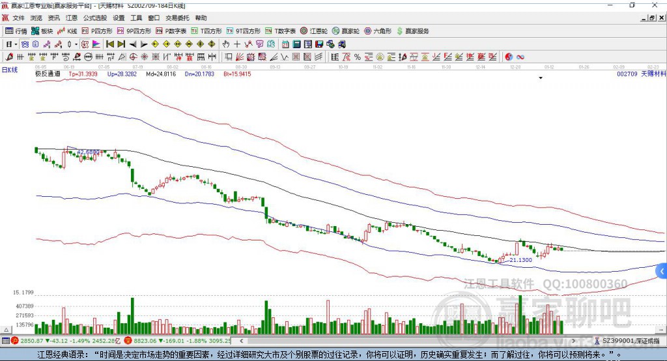Open the 帮助 menu
Screen dimensions: 667x361
point(201,18)
